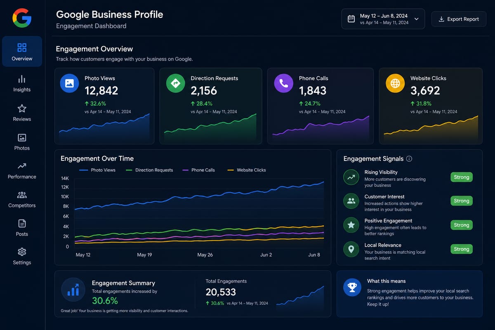The height and width of the screenshot is (330, 495).
Task: Click the Phone Calls handset icon
Action: click(283, 83)
